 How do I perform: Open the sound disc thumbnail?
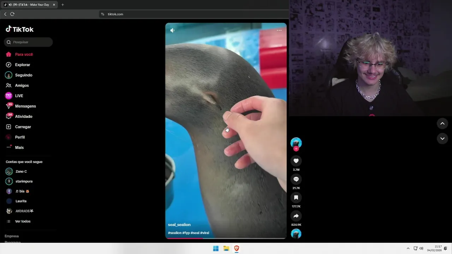[296, 234]
